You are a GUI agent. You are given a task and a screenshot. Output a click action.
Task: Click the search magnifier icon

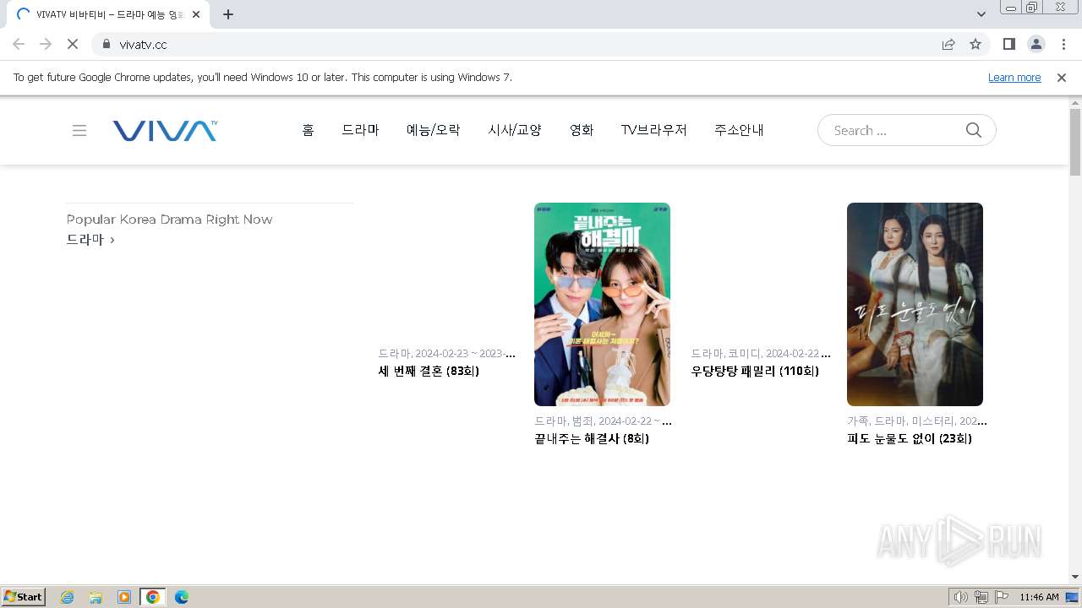pos(974,130)
